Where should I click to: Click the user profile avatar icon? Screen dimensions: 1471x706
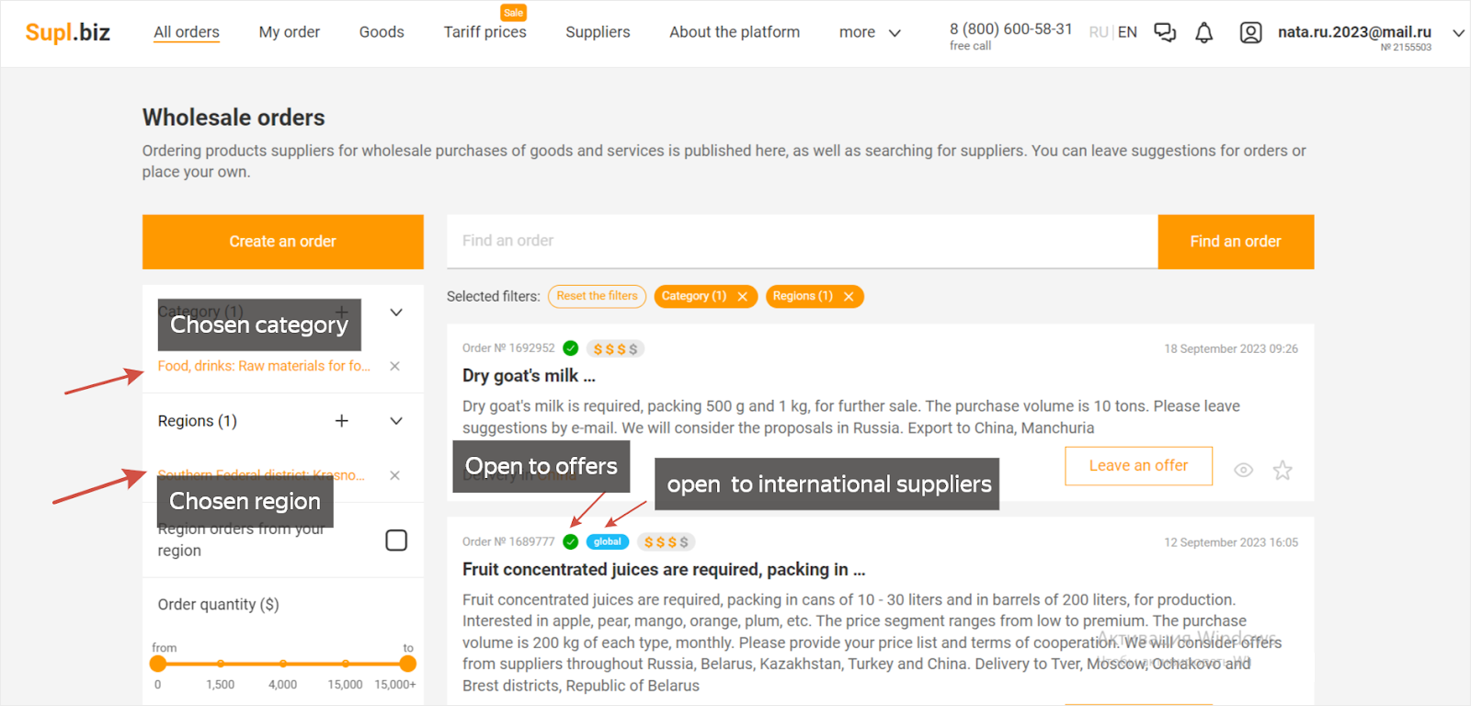coord(1250,33)
